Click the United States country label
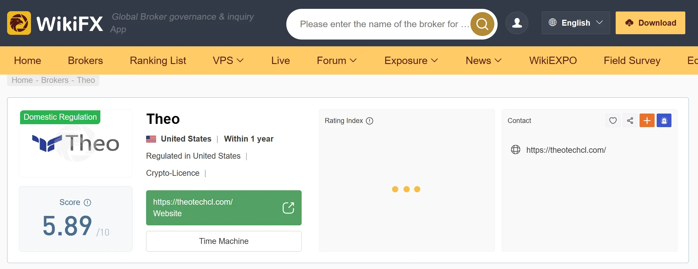 pyautogui.click(x=186, y=139)
